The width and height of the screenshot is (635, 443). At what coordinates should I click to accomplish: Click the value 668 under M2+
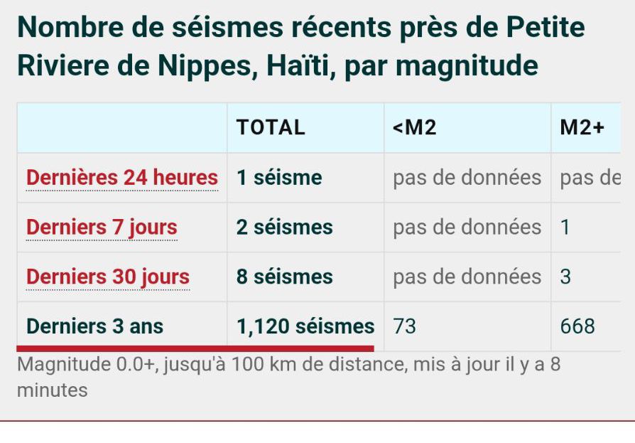click(577, 326)
